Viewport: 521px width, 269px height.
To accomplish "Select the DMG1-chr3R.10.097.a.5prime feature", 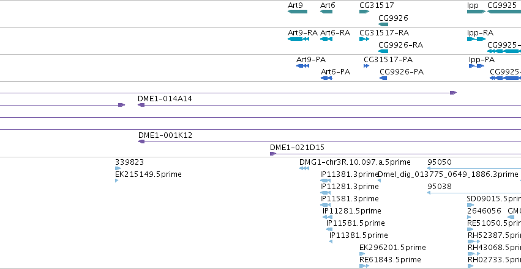I will tap(304, 168).
